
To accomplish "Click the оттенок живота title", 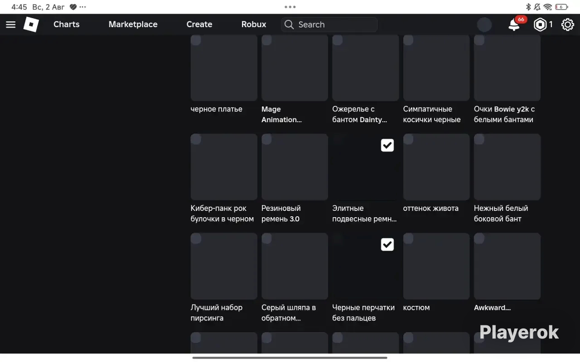I will (431, 208).
